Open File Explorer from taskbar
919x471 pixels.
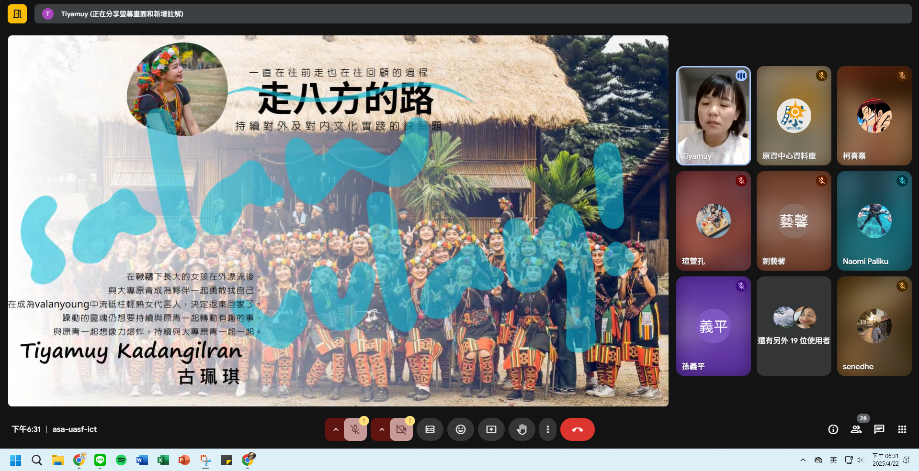(58, 460)
